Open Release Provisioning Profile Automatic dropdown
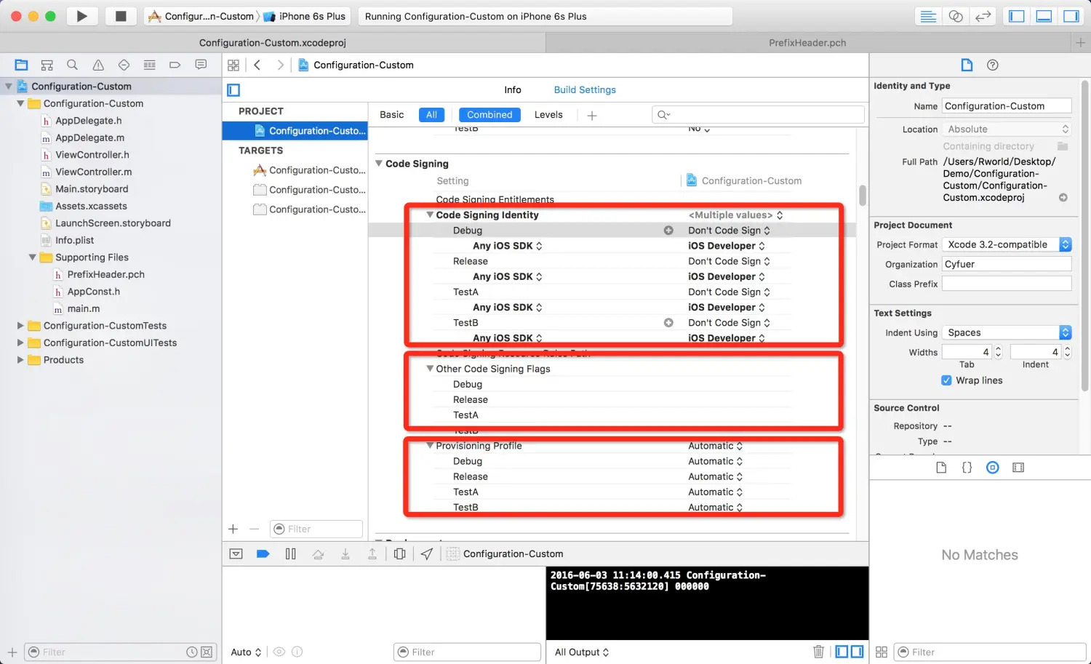The height and width of the screenshot is (664, 1091). click(715, 476)
